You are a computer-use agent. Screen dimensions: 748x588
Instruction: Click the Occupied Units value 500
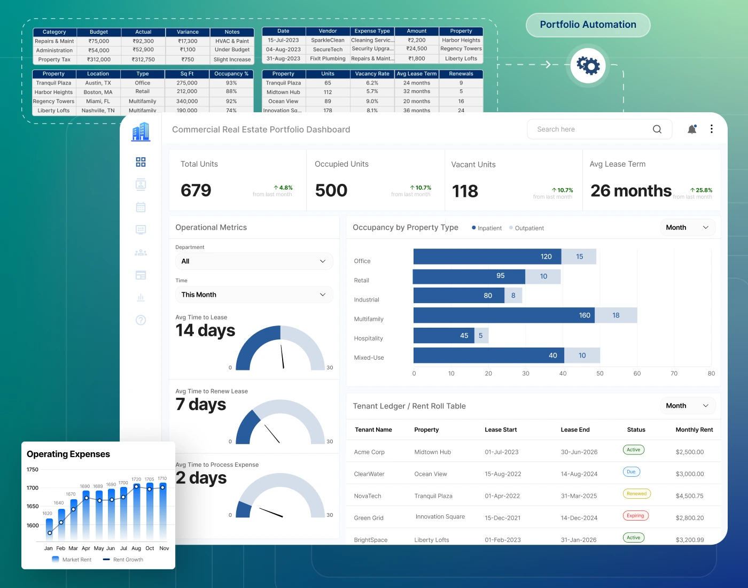click(x=331, y=190)
